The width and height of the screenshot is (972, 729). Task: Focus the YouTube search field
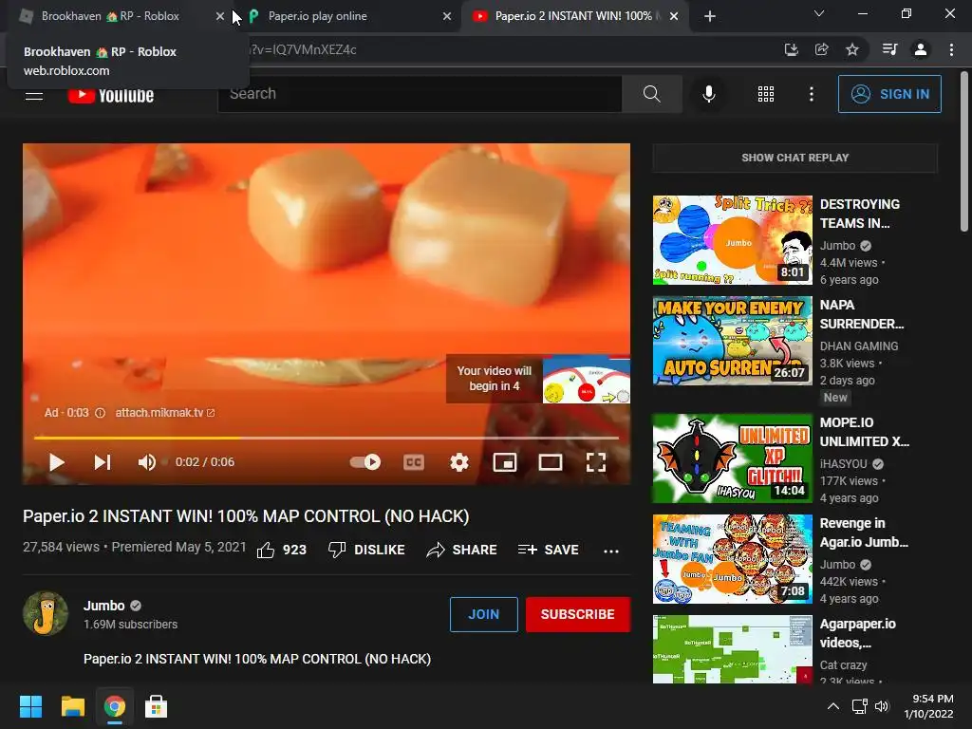[x=420, y=94]
